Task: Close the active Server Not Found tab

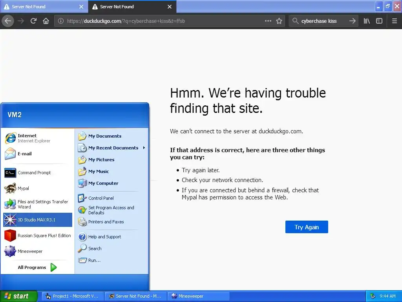Action: [x=170, y=7]
